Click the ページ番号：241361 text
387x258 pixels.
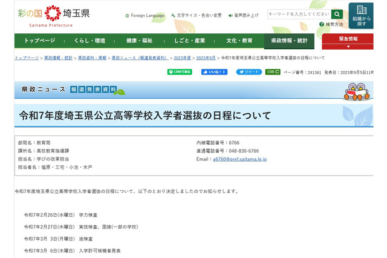coord(302,73)
